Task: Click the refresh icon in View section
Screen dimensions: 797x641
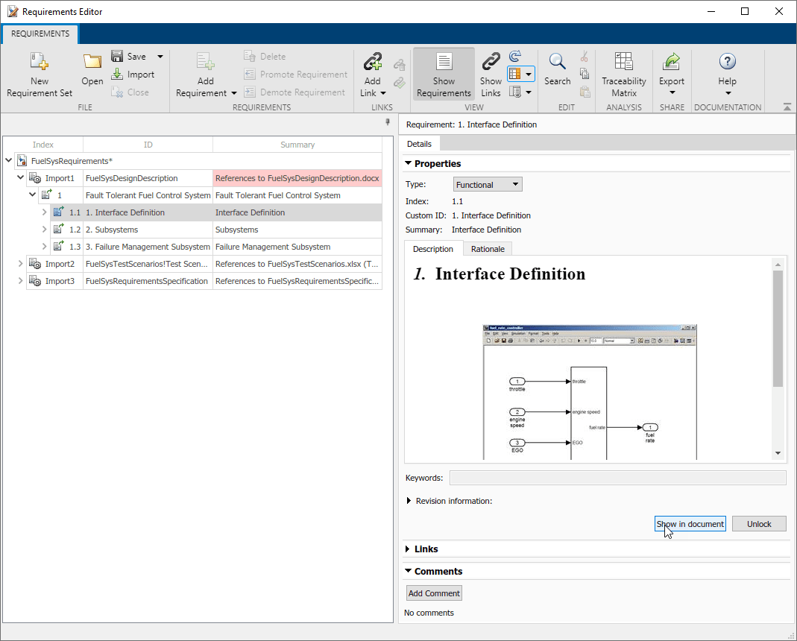Action: pos(515,56)
